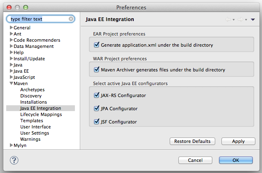Expand the JavaScript node arrow
Viewport: 262px width, 173px height.
11,77
